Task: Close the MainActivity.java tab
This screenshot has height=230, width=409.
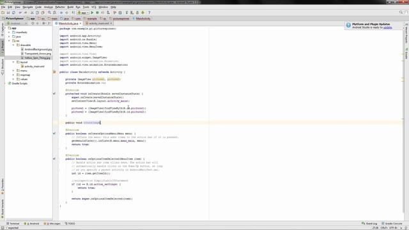Action: (81, 24)
